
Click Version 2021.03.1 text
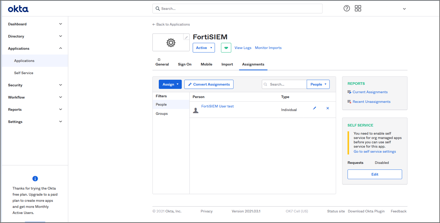click(x=246, y=211)
